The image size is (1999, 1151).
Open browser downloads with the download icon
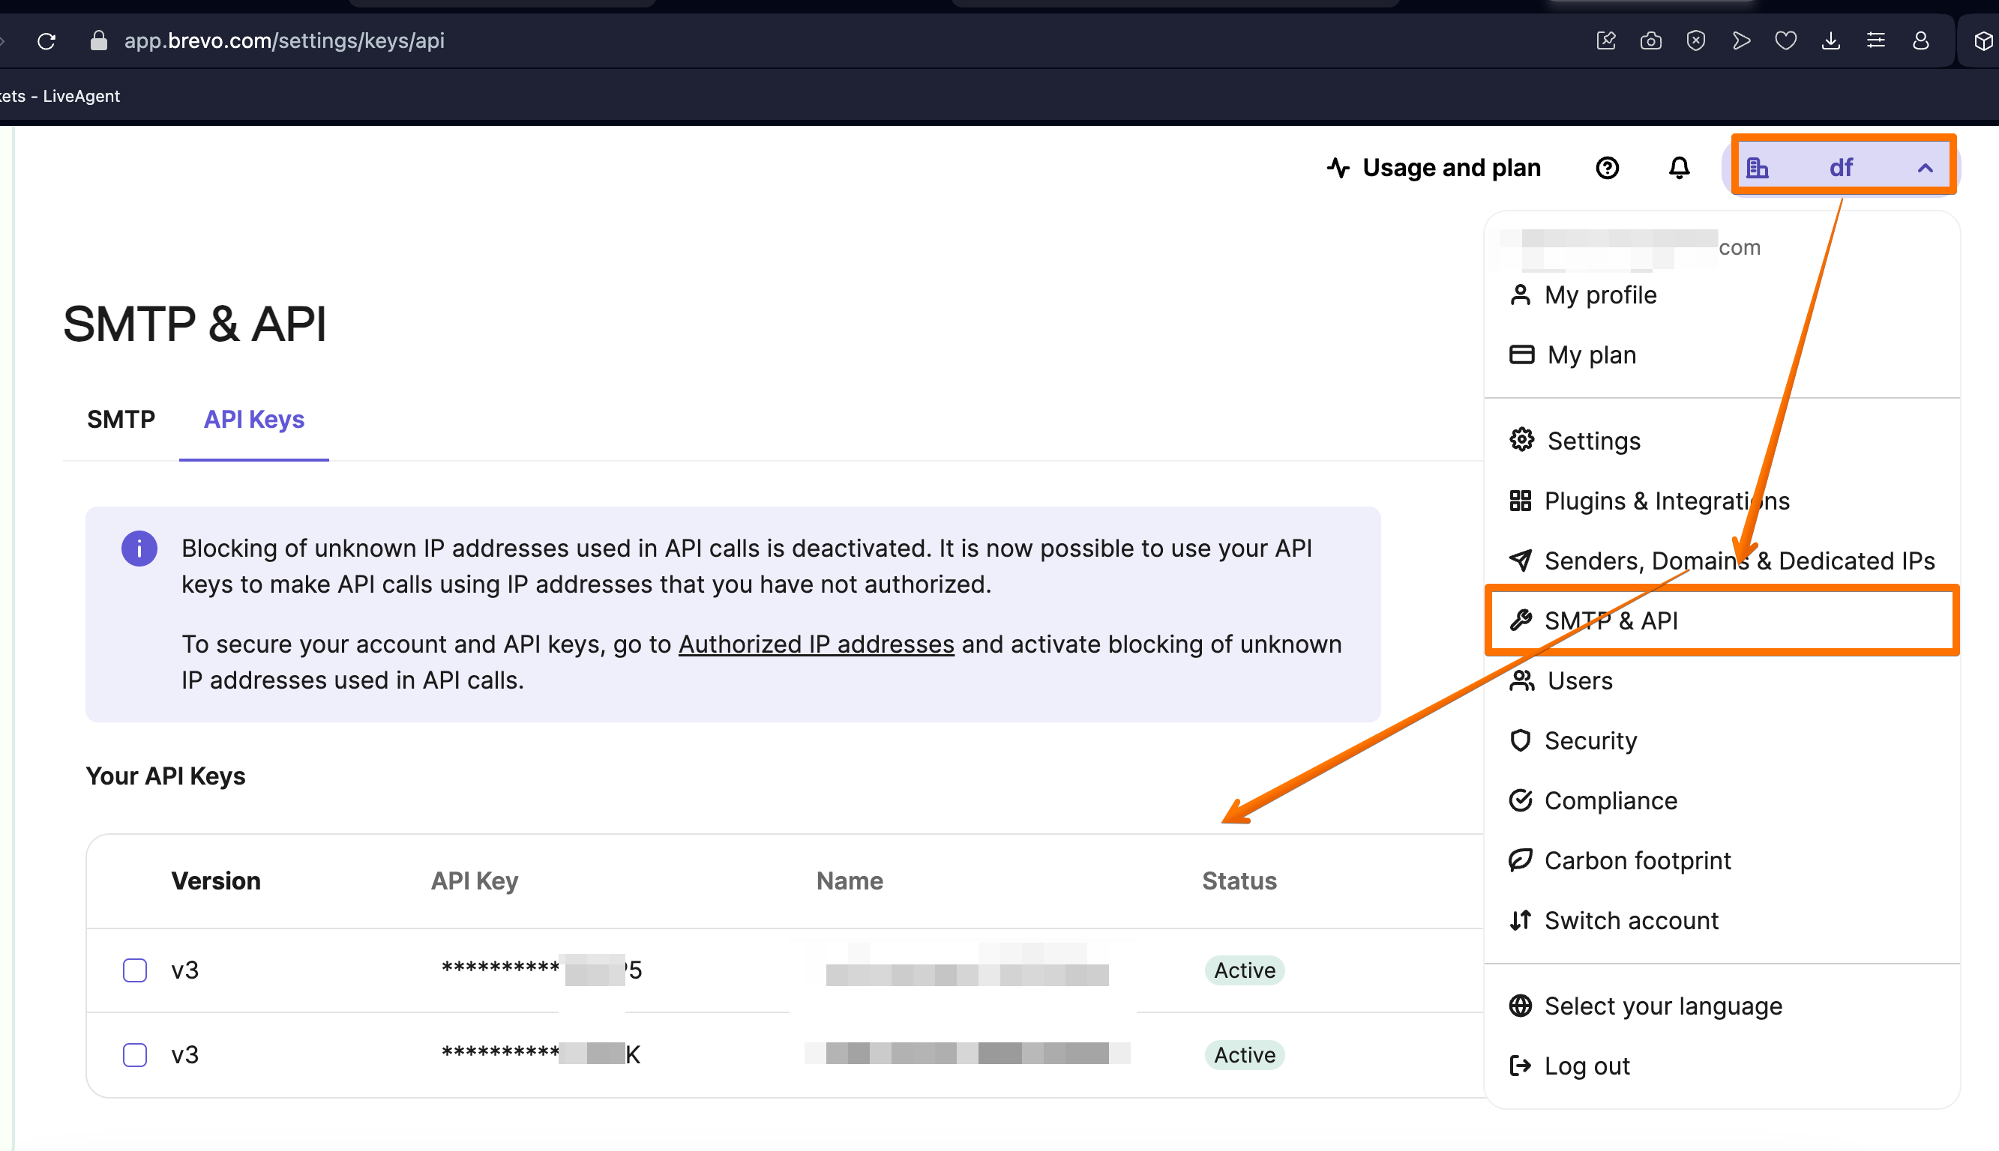[1831, 40]
